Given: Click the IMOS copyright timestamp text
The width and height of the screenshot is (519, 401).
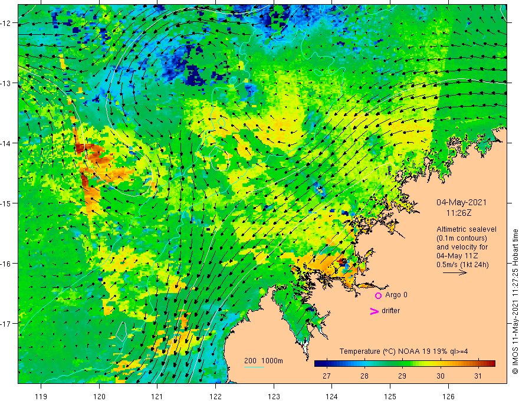Looking at the screenshot, I should point(515,301).
